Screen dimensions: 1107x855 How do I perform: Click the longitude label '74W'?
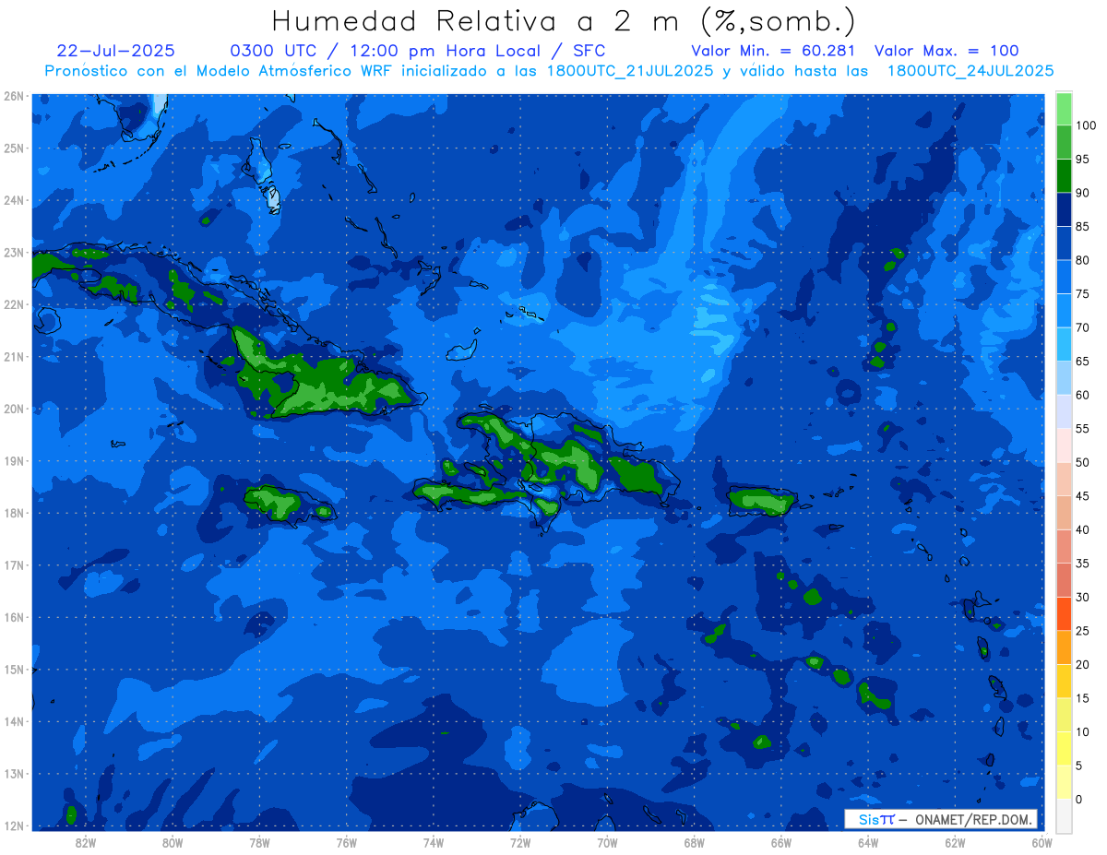[433, 842]
